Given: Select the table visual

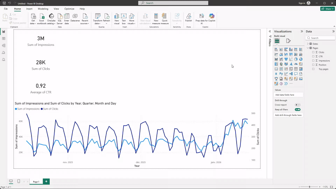Looking at the screenshot, I should pyautogui.click(x=296, y=69).
